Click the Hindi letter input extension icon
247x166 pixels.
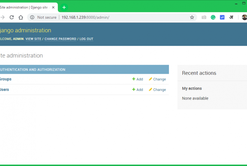231,17
